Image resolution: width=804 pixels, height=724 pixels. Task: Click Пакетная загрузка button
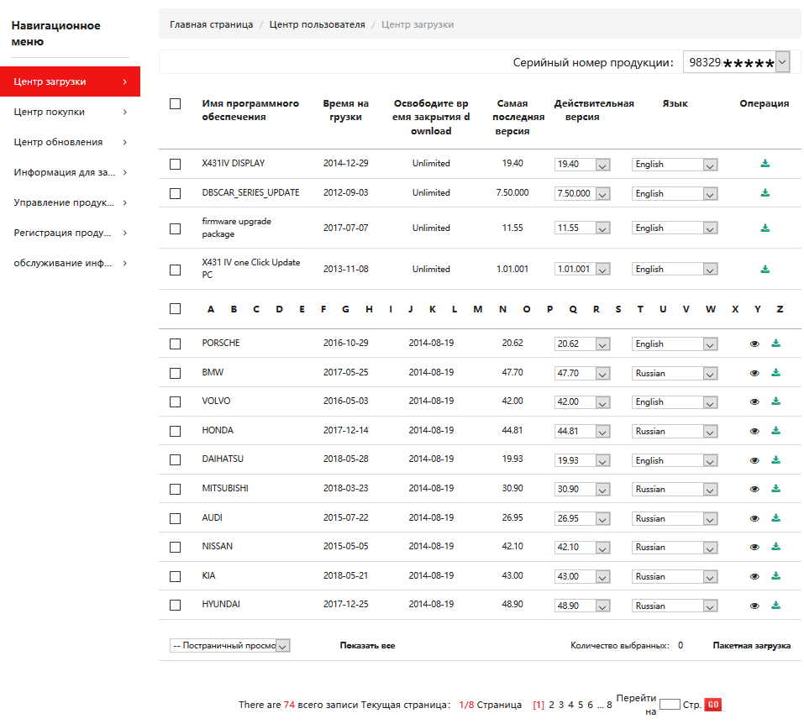[x=751, y=646]
